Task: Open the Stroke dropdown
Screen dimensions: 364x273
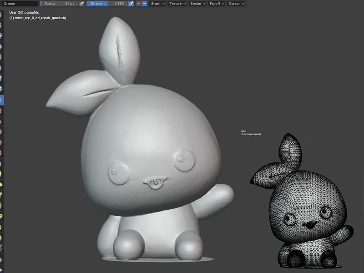Action: tap(197, 4)
